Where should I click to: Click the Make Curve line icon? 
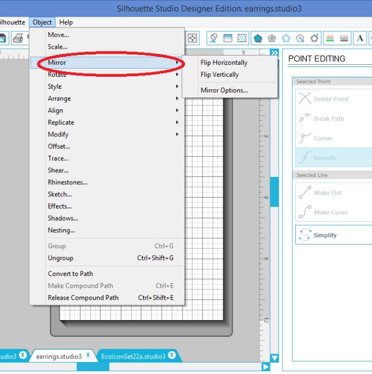coord(305,212)
